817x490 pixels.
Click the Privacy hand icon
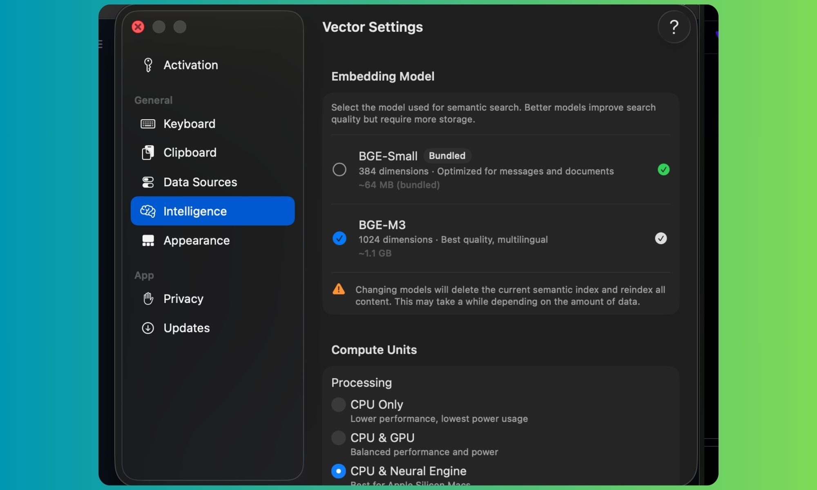(x=148, y=298)
